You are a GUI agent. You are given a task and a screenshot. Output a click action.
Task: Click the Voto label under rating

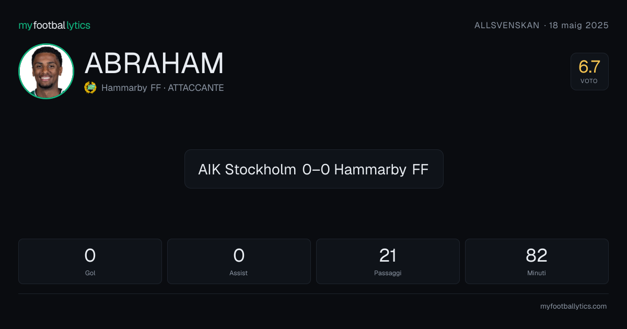589,81
